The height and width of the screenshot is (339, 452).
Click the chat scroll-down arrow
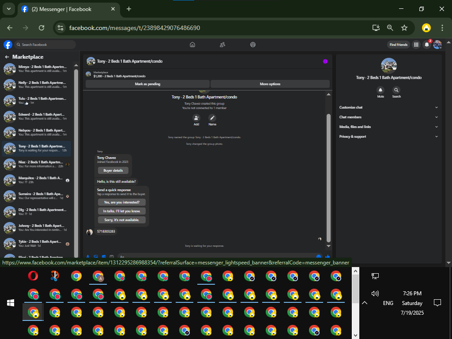tap(328, 246)
